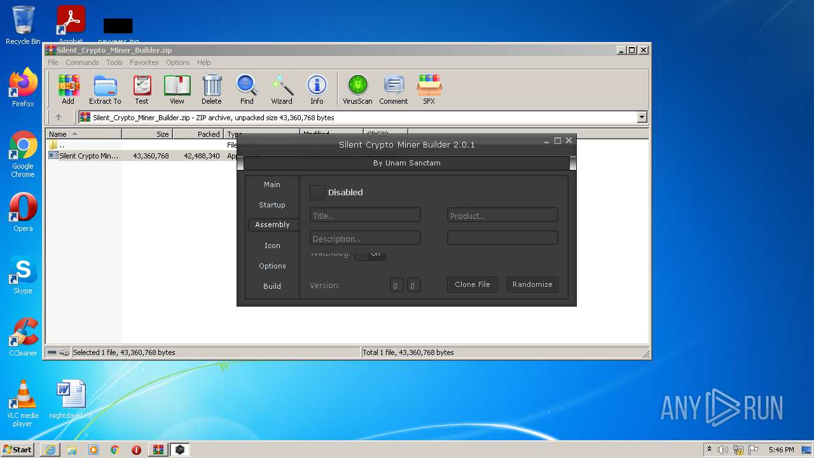
Task: Switch to the Main tab
Action: coord(272,184)
